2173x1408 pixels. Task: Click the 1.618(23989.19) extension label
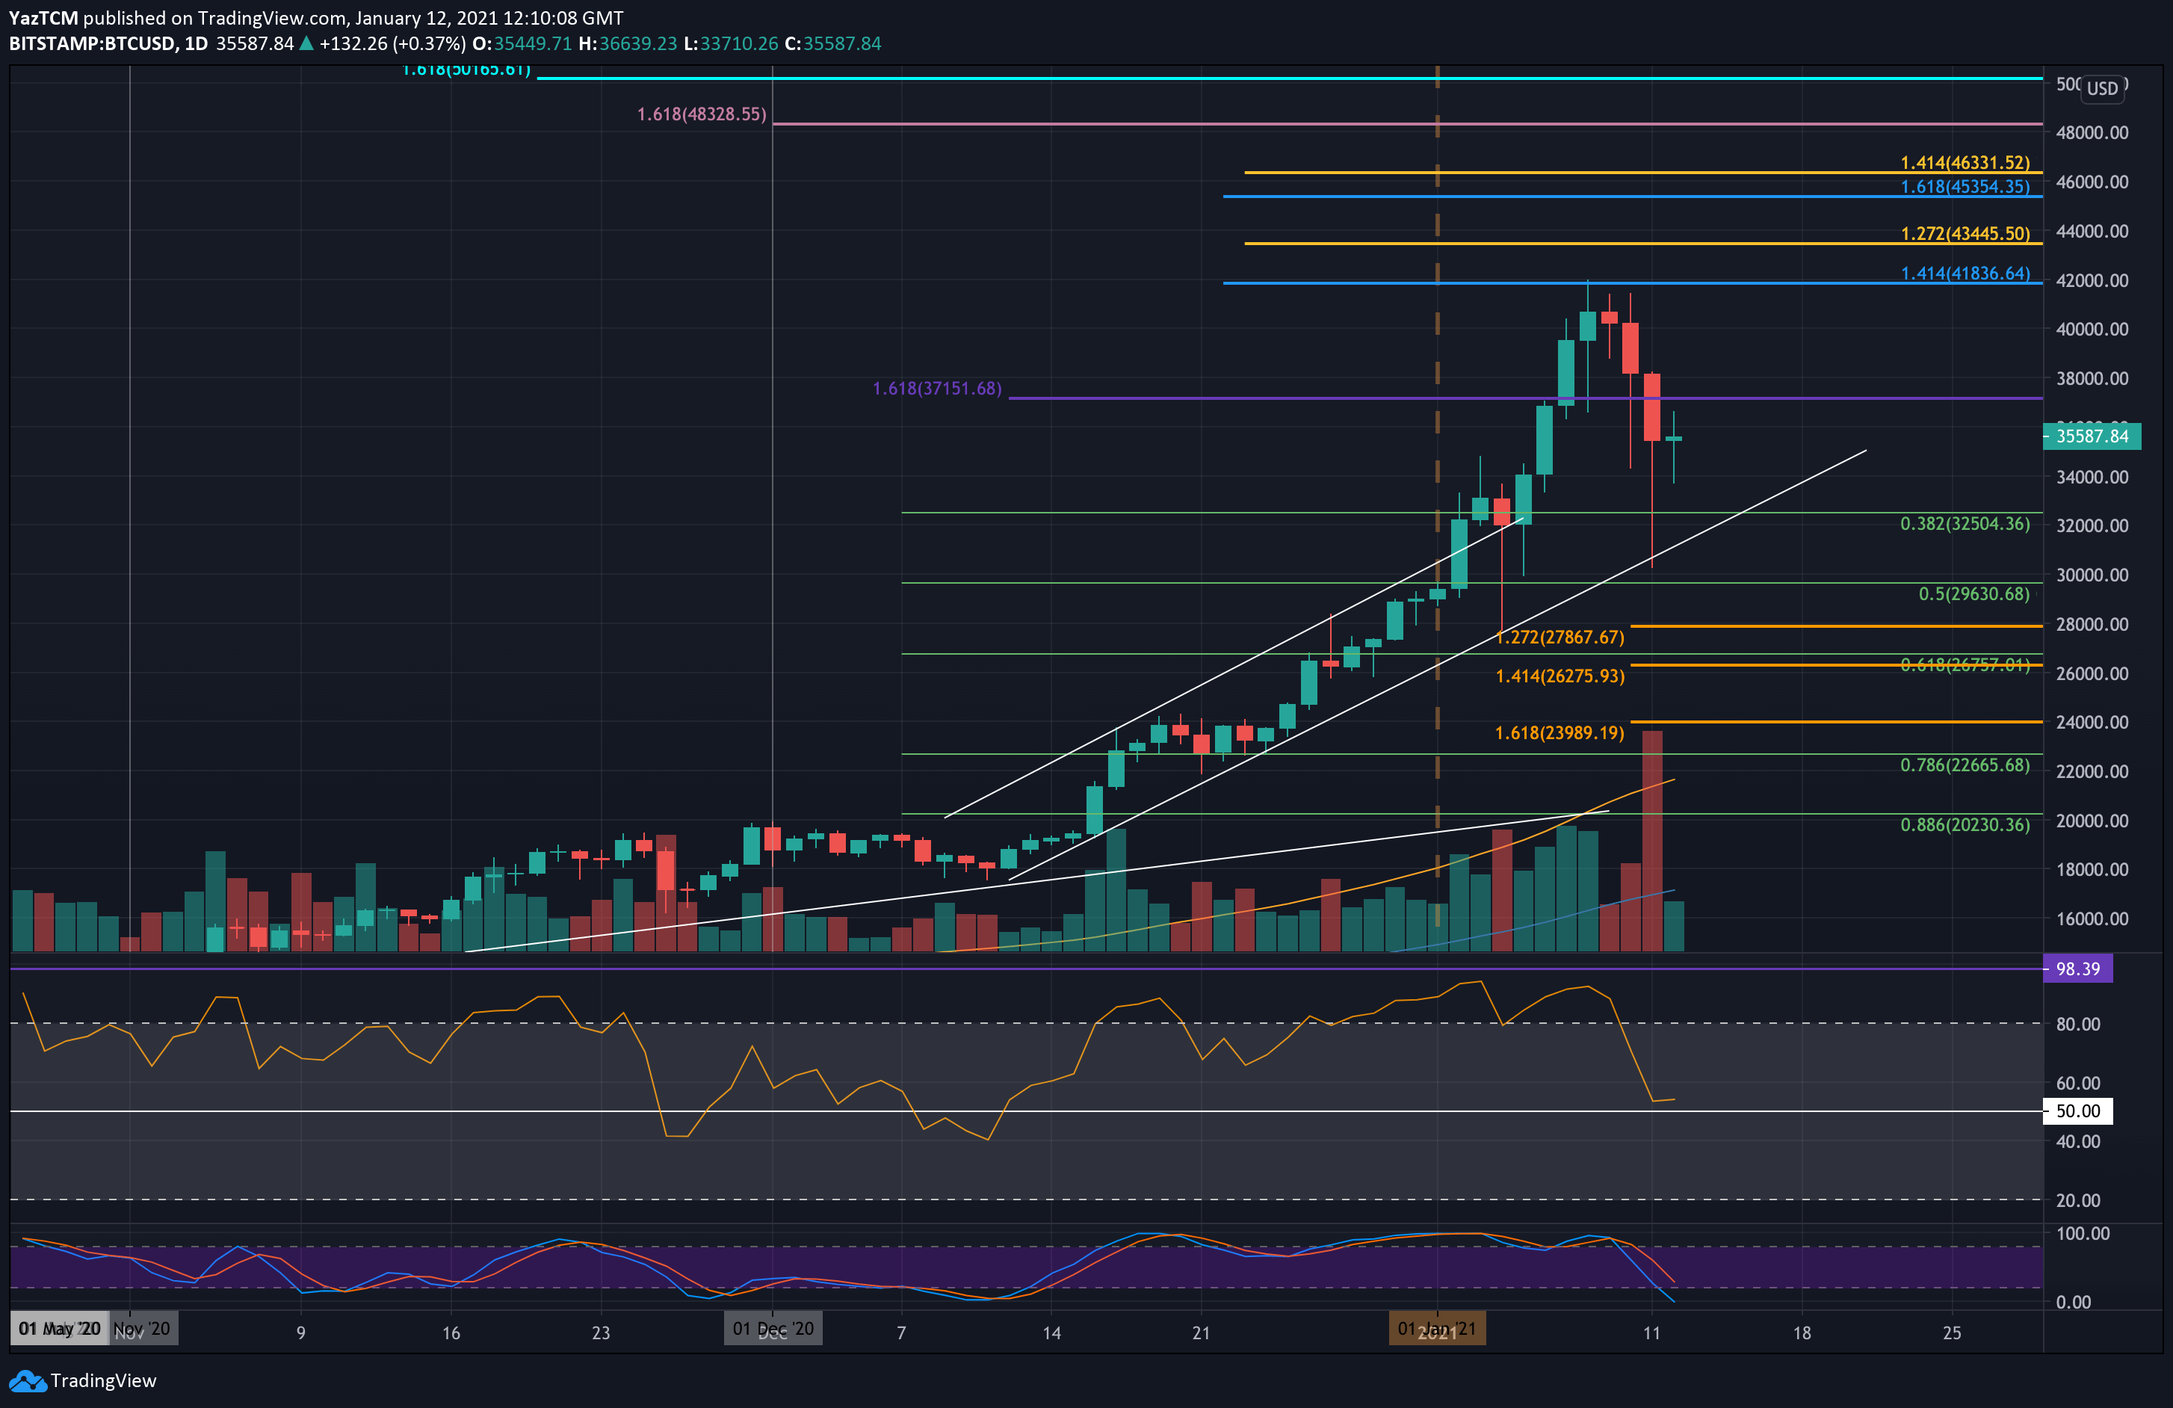coord(1560,733)
